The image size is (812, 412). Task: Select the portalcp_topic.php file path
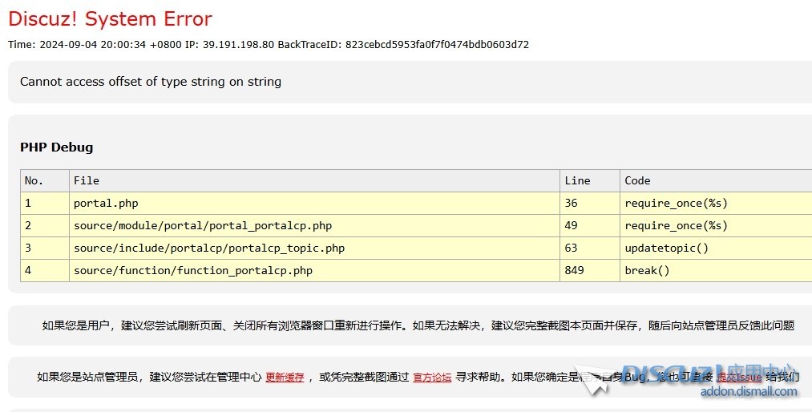tap(209, 248)
